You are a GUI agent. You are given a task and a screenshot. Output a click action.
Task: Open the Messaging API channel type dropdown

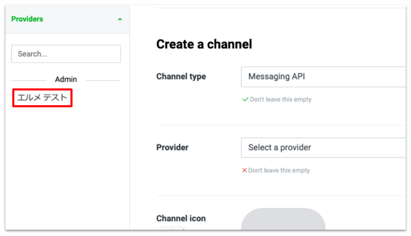coord(323,77)
